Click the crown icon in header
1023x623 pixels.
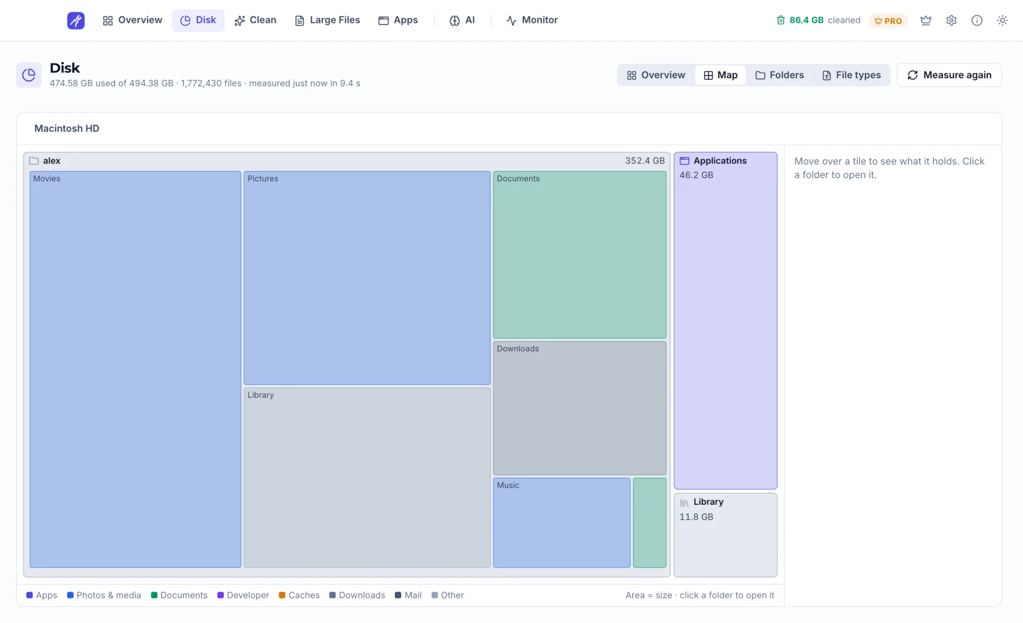[926, 20]
